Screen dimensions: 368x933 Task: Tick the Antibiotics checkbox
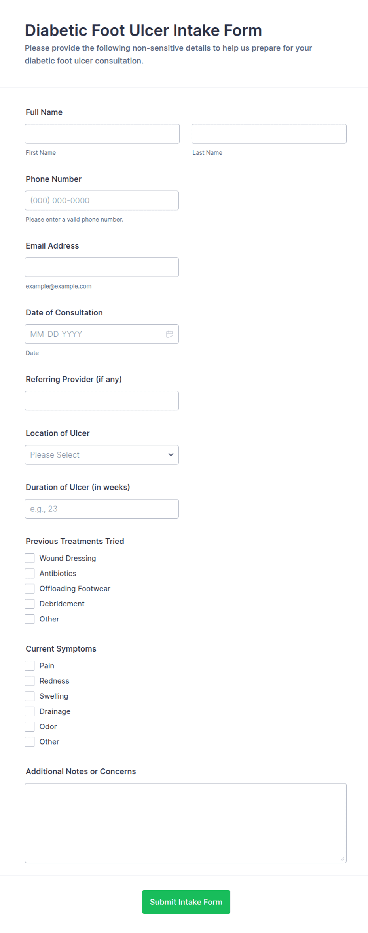(30, 573)
